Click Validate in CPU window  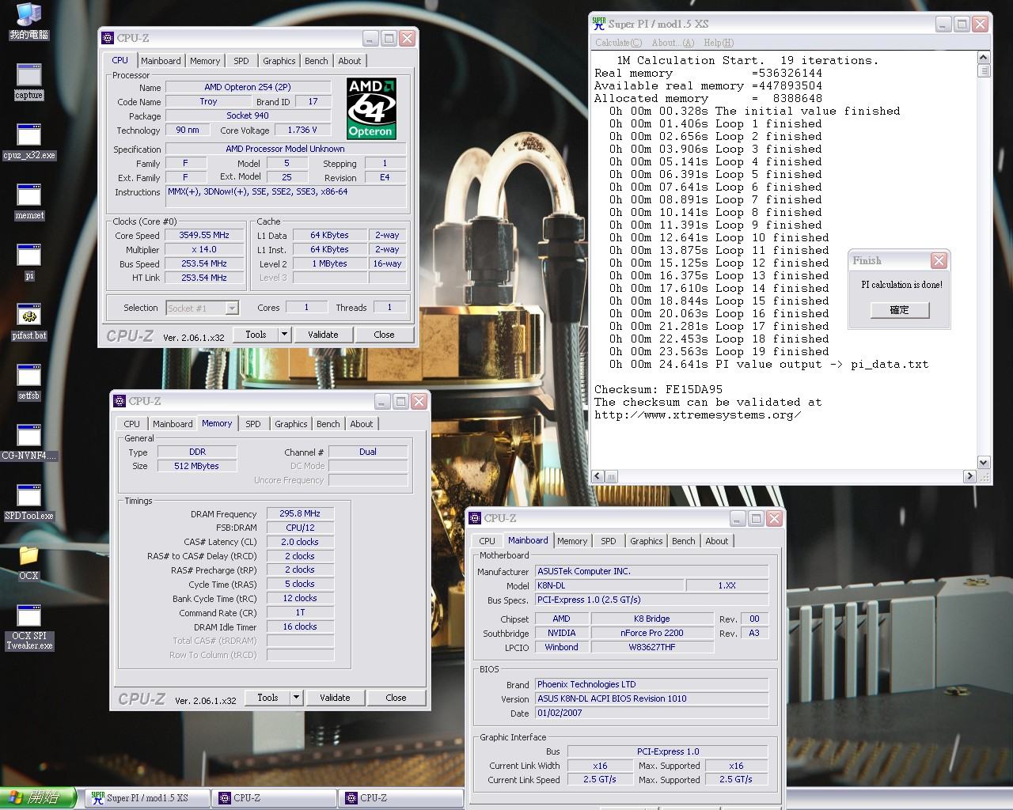coord(323,335)
